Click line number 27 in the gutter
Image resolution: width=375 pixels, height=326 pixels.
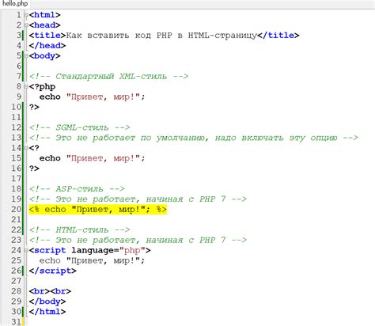click(x=16, y=281)
